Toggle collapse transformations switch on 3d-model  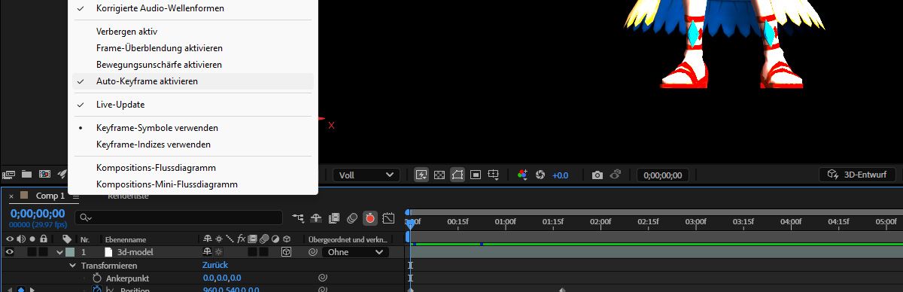click(218, 253)
